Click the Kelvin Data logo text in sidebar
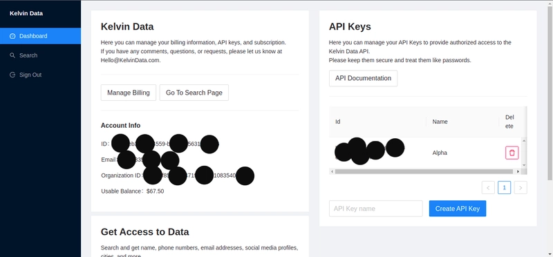 pos(26,13)
